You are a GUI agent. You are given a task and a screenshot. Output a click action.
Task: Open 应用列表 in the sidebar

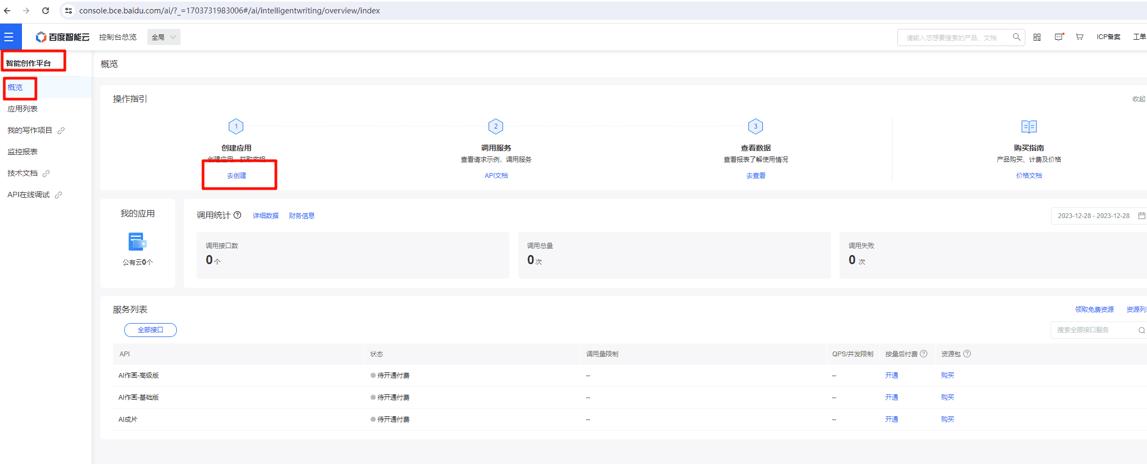pyautogui.click(x=23, y=109)
